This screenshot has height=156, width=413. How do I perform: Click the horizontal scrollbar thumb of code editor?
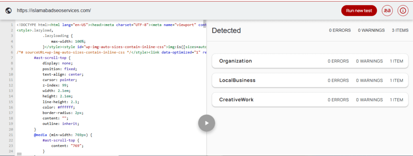(x=19, y=154)
